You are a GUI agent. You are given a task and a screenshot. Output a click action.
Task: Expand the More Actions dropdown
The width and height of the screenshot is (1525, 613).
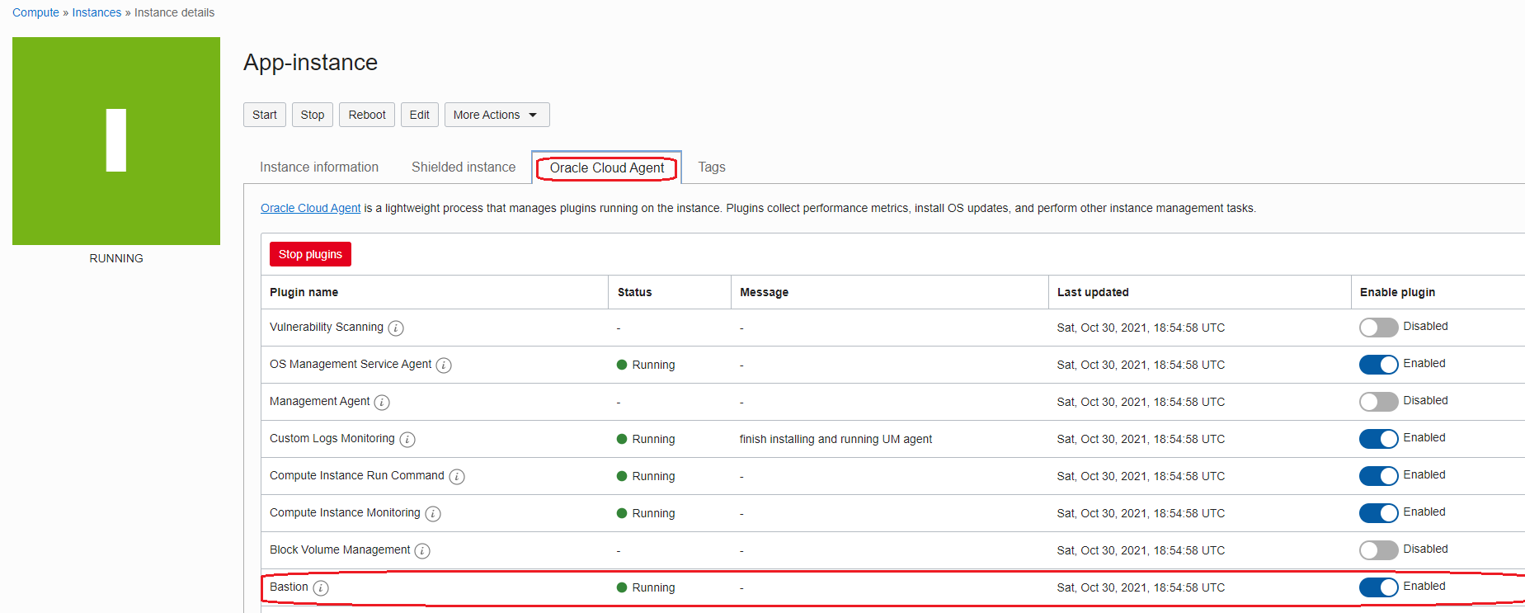coord(497,115)
